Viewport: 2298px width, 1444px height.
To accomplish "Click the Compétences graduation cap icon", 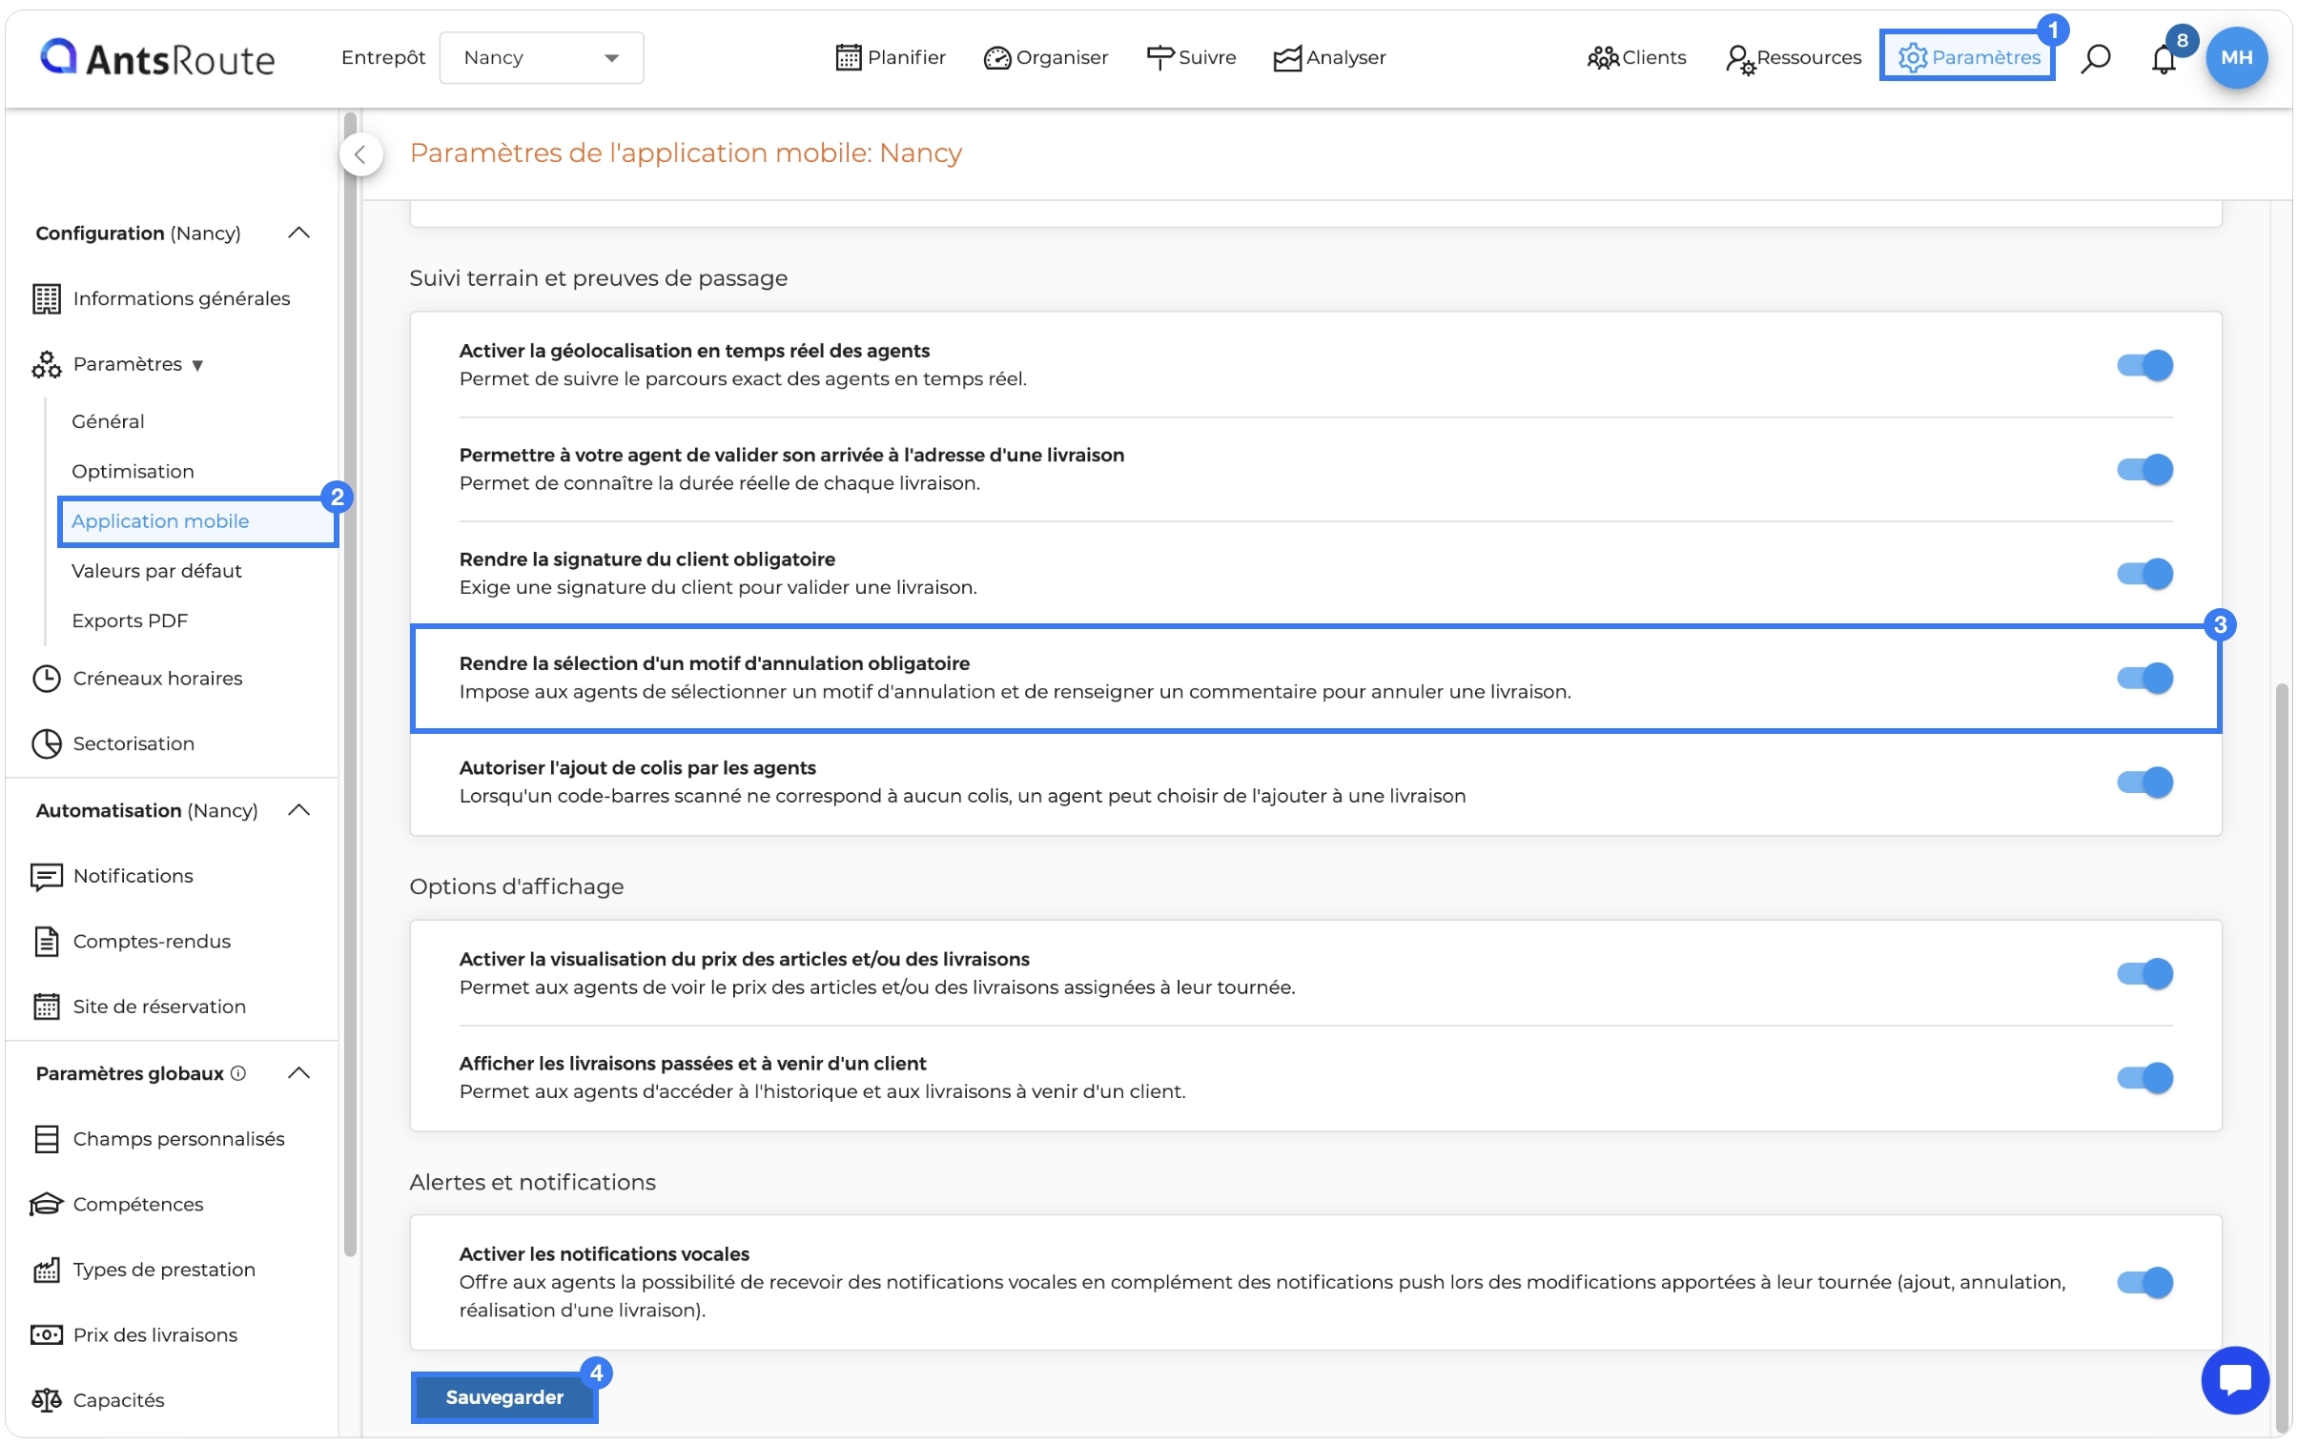I will [x=46, y=1204].
